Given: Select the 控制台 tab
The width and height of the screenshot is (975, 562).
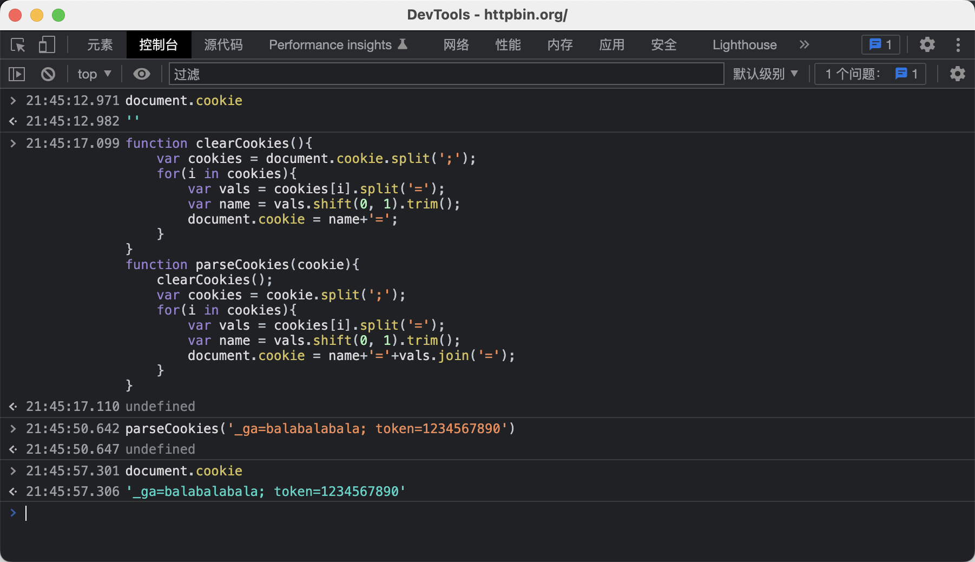Looking at the screenshot, I should pyautogui.click(x=159, y=45).
